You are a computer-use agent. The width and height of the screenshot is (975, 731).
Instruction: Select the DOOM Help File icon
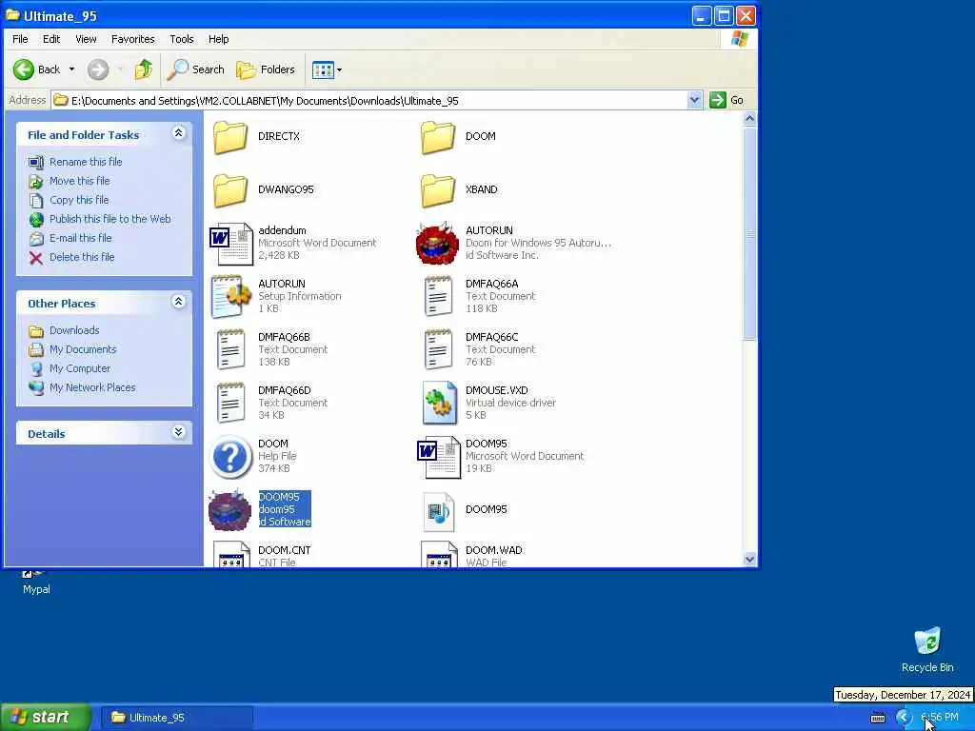[x=230, y=457]
